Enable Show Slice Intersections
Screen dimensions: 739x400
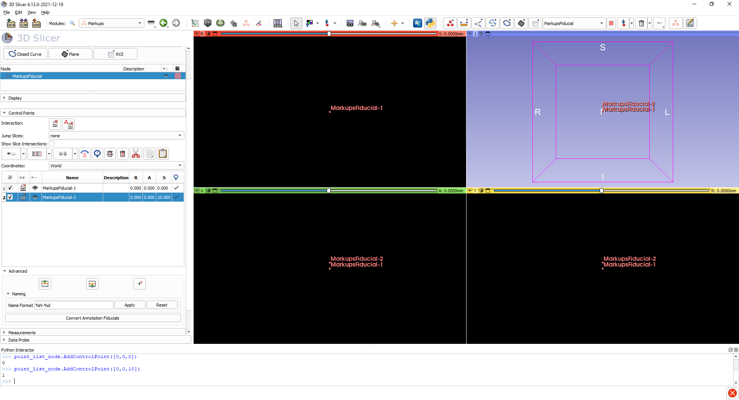tap(52, 143)
